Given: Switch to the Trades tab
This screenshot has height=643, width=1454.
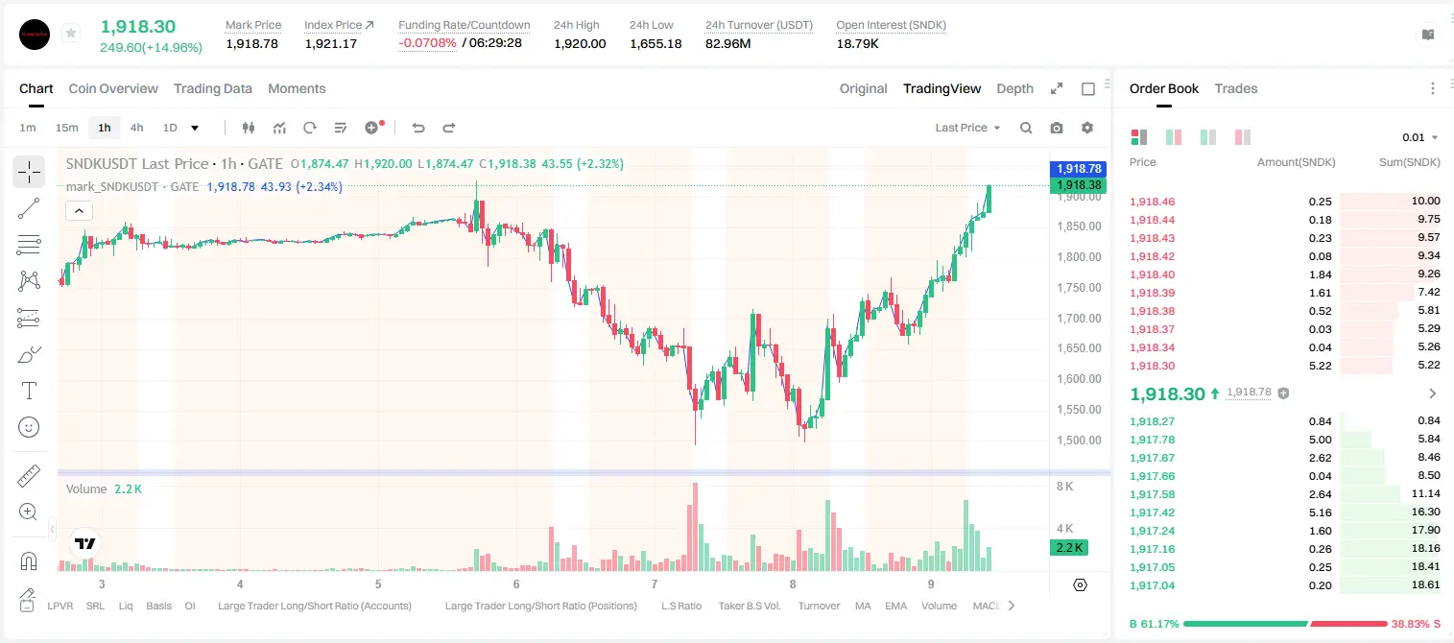Looking at the screenshot, I should [x=1236, y=88].
